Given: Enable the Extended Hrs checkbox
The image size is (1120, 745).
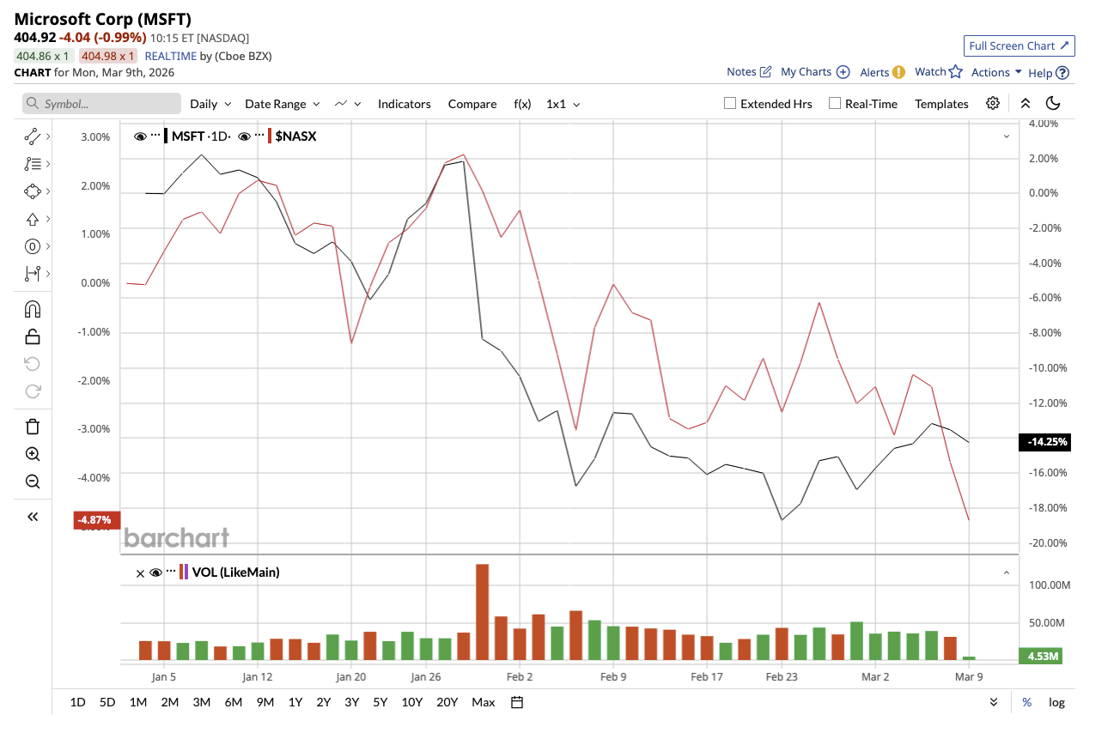Looking at the screenshot, I should (x=730, y=104).
